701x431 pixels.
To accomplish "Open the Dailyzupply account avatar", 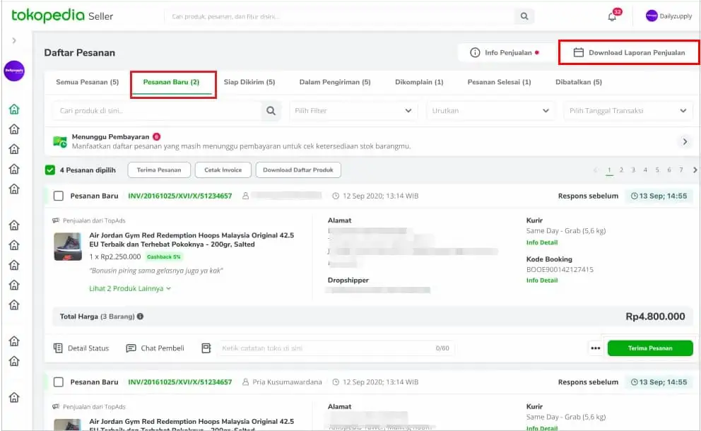I will click(x=652, y=16).
